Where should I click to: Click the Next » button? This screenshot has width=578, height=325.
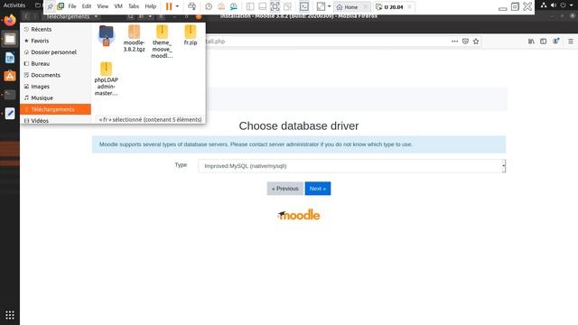[x=318, y=189]
